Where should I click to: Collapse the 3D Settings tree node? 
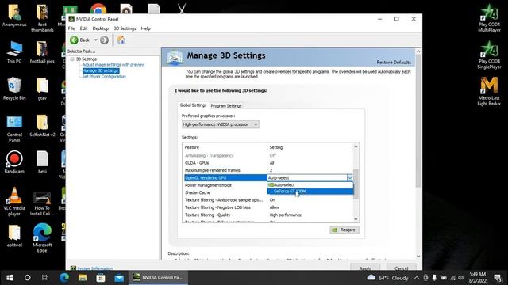coord(72,59)
